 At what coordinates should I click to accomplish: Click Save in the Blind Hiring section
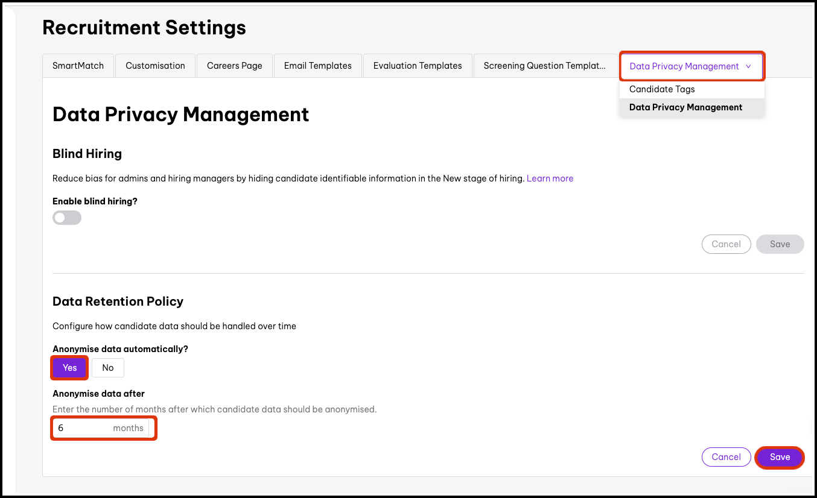pyautogui.click(x=780, y=244)
